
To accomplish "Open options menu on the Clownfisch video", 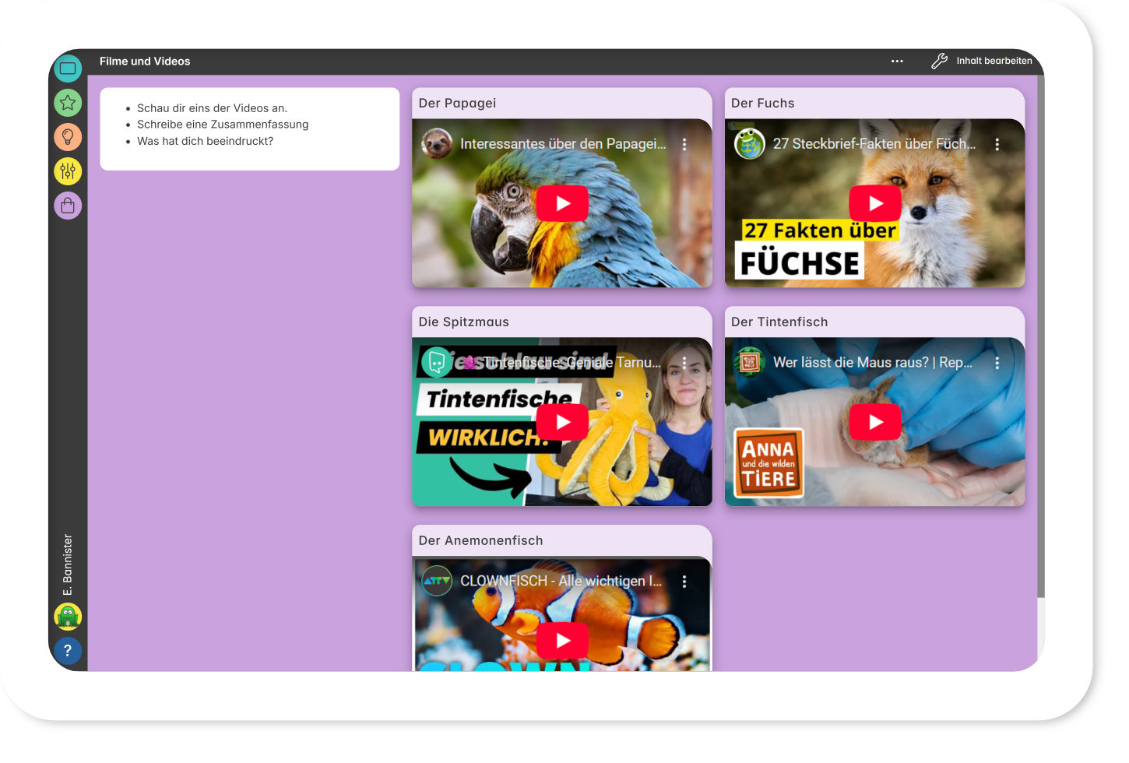I will click(684, 582).
